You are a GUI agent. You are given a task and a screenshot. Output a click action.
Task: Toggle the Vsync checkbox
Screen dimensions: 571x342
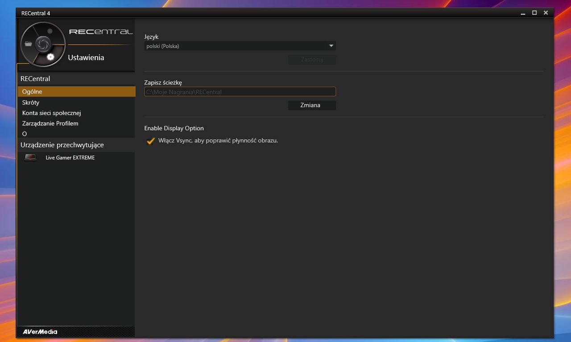click(151, 140)
